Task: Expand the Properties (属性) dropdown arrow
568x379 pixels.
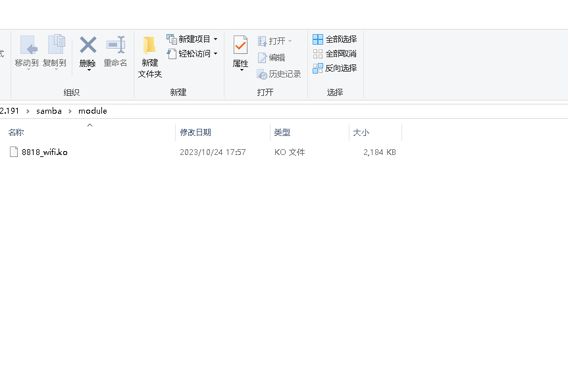Action: (242, 70)
